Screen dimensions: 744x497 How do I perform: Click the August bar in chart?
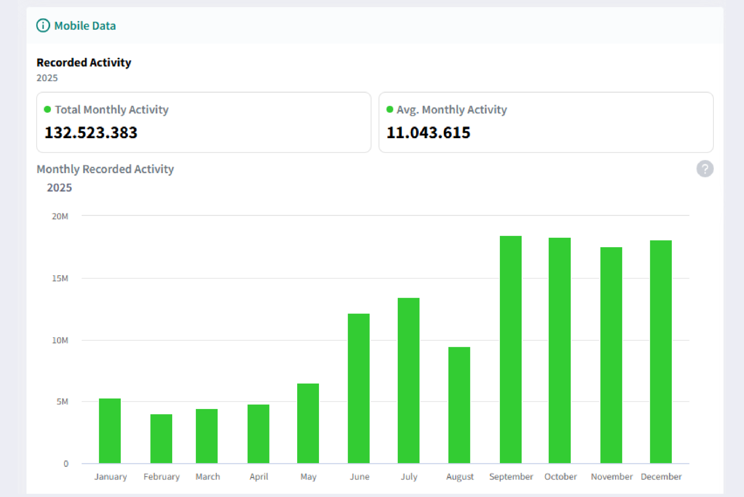pyautogui.click(x=459, y=405)
